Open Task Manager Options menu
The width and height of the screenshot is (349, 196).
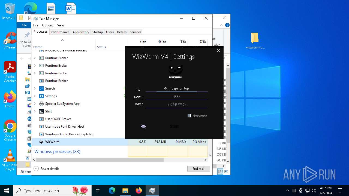(48, 25)
